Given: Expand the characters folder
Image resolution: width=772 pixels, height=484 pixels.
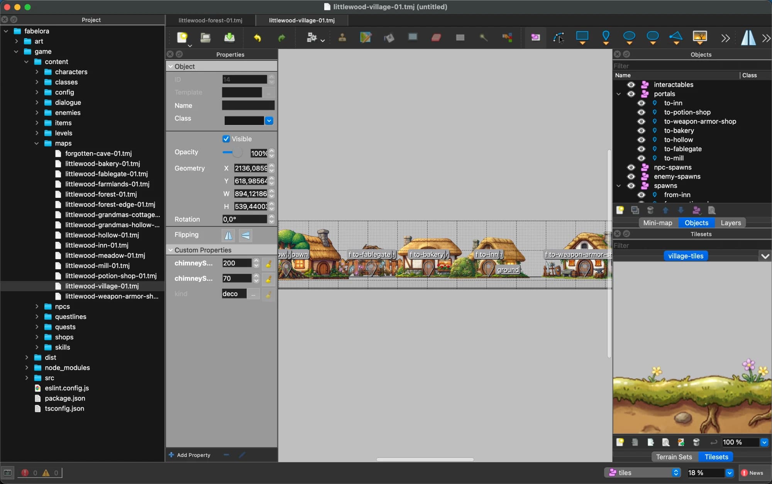Looking at the screenshot, I should (37, 72).
